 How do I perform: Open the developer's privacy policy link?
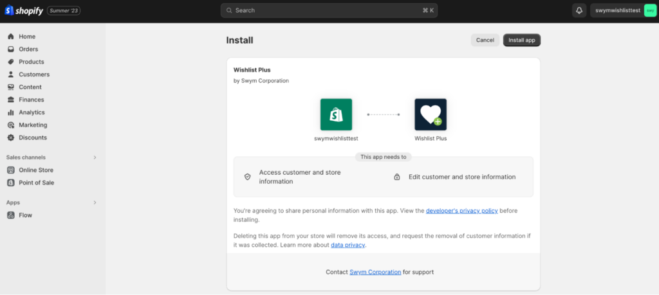(x=462, y=211)
